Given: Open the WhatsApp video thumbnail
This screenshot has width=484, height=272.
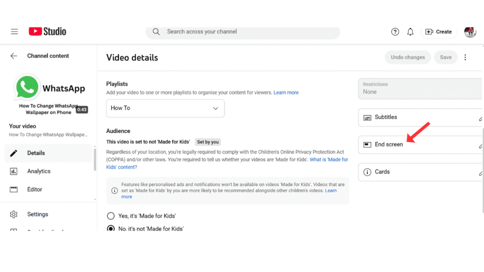Looking at the screenshot, I should (x=49, y=94).
